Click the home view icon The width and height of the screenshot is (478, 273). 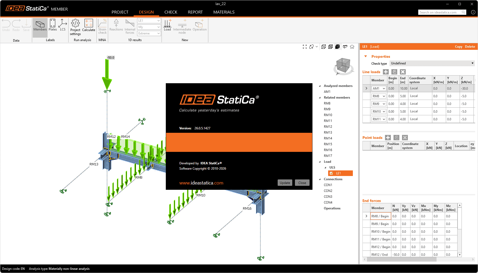(x=352, y=47)
